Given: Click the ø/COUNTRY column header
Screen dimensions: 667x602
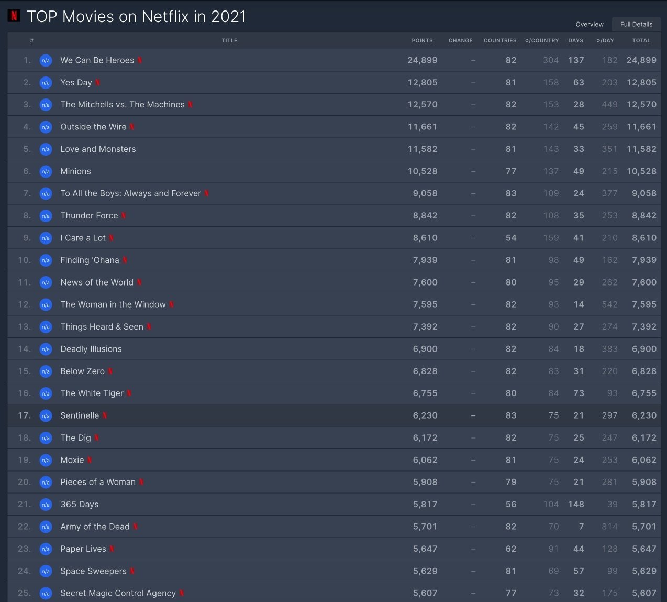Looking at the screenshot, I should tap(542, 40).
